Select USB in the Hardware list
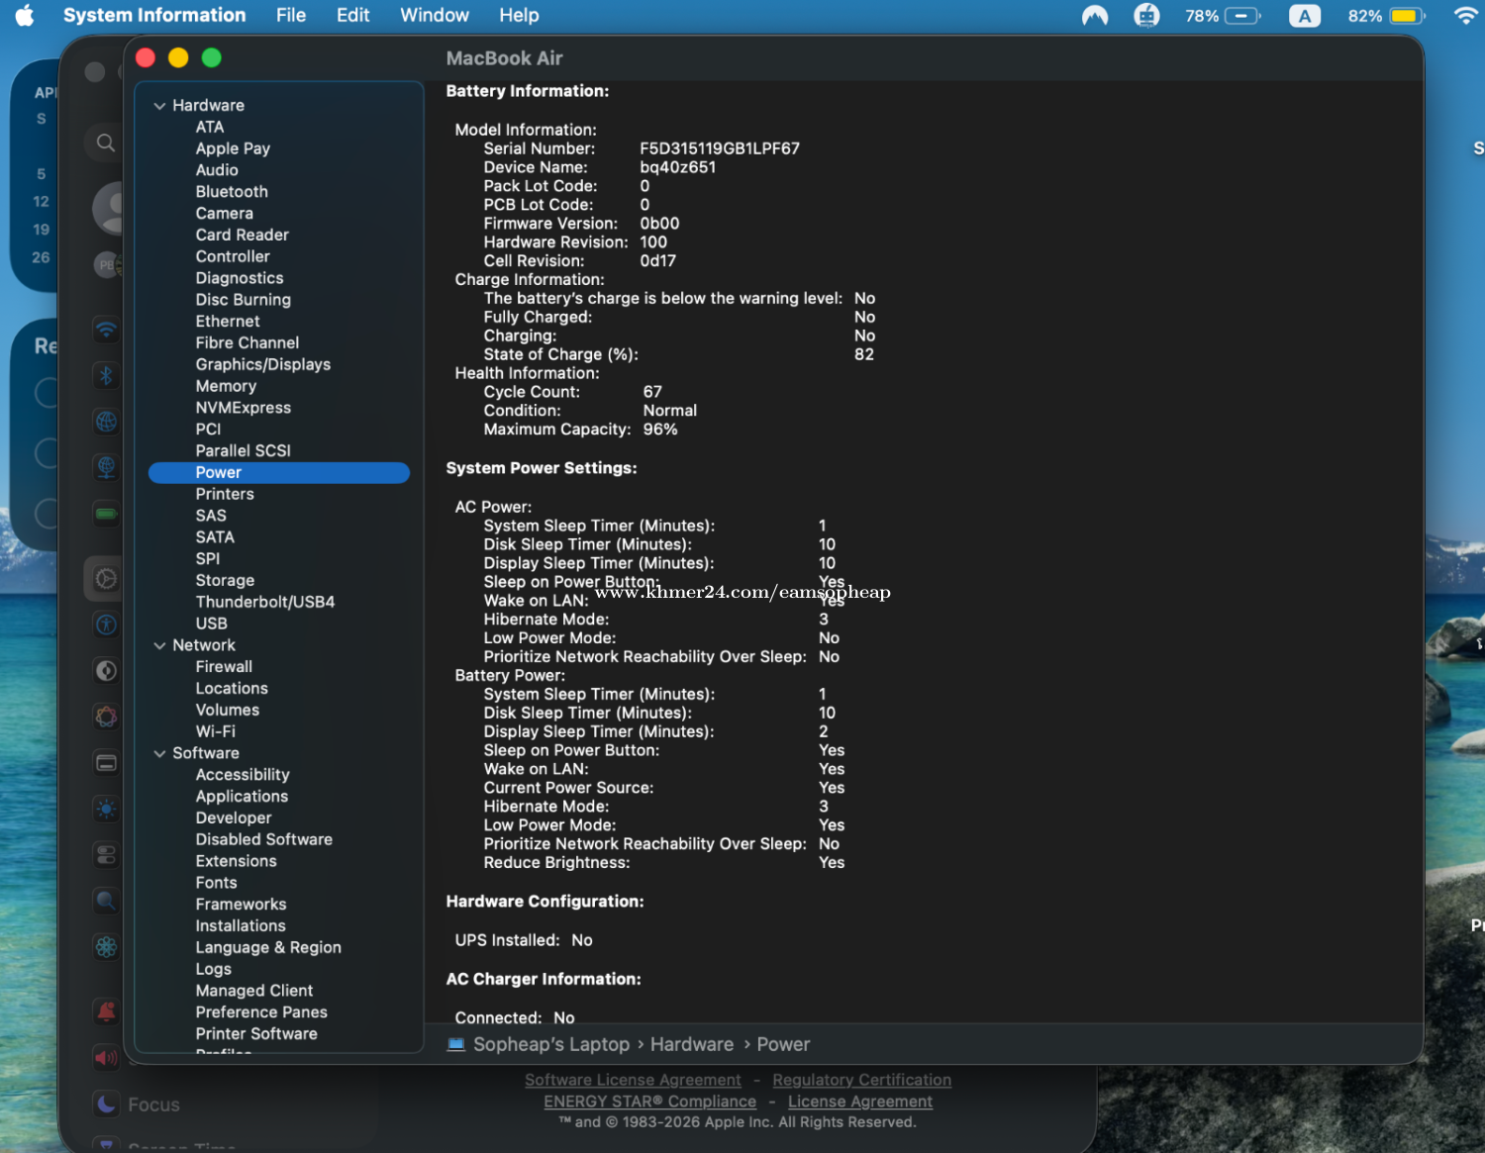 212,624
